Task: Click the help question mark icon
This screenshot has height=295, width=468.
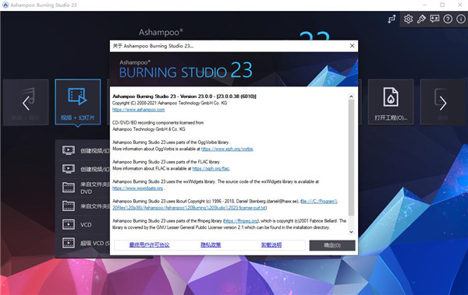Action: tap(448, 19)
